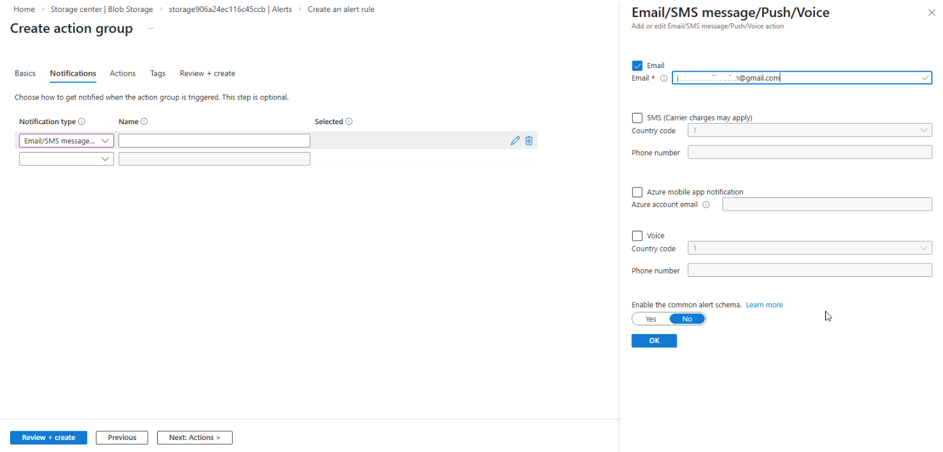Click the info icon next to Notification type
Image resolution: width=943 pixels, height=452 pixels.
point(82,122)
